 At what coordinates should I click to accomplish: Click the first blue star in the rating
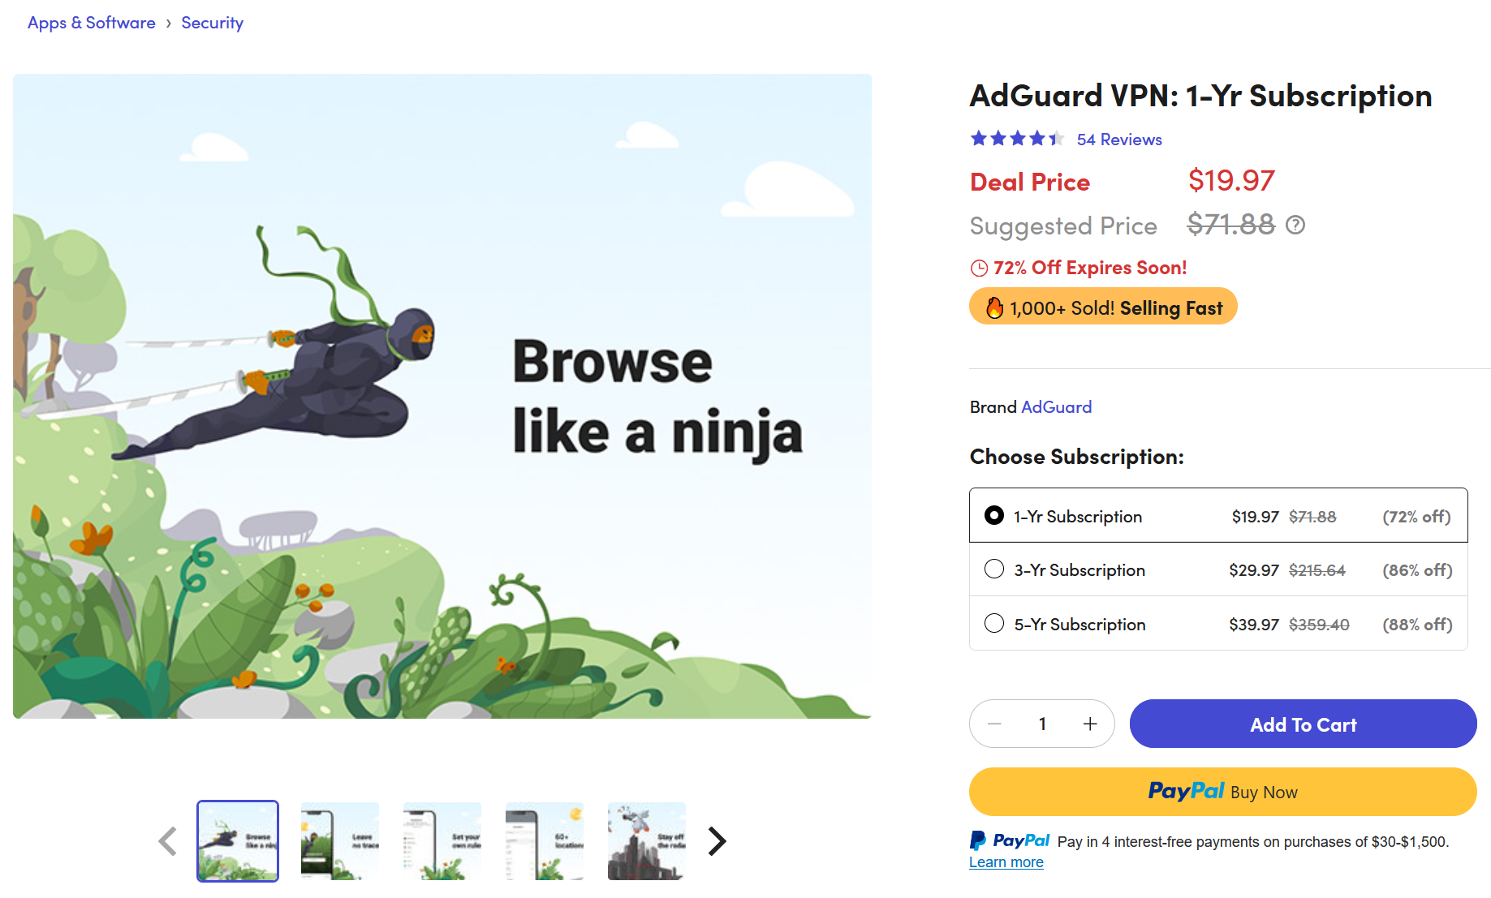(x=977, y=139)
